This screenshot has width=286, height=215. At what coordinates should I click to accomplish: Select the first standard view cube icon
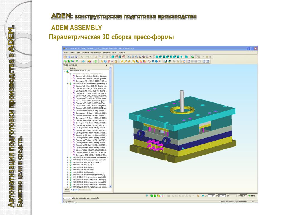click(157, 57)
